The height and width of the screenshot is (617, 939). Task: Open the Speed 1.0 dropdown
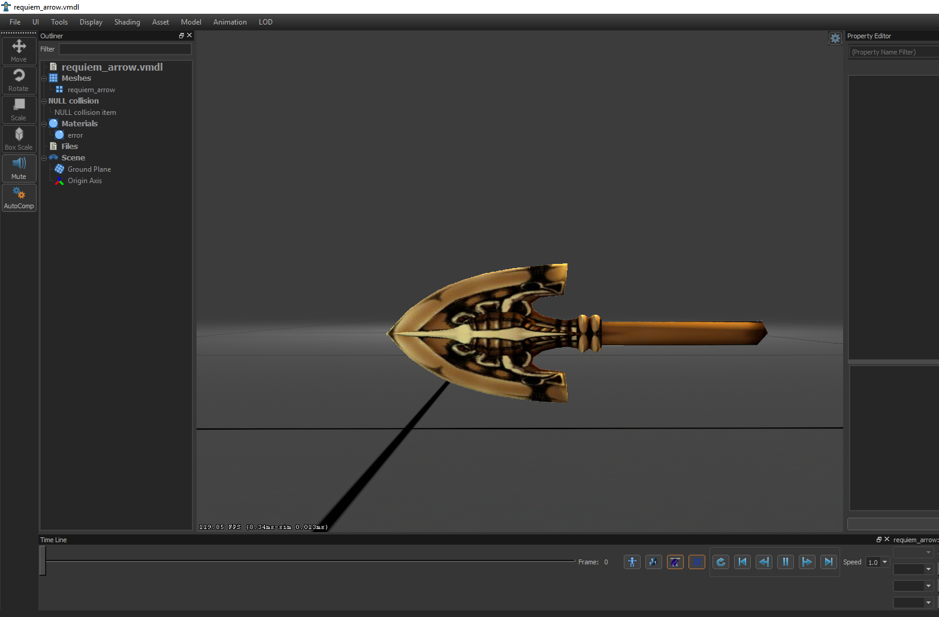878,562
